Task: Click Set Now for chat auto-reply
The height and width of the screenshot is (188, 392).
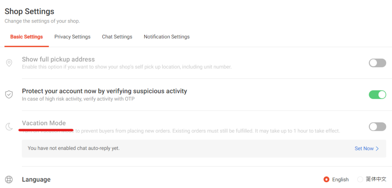Action: pos(364,149)
